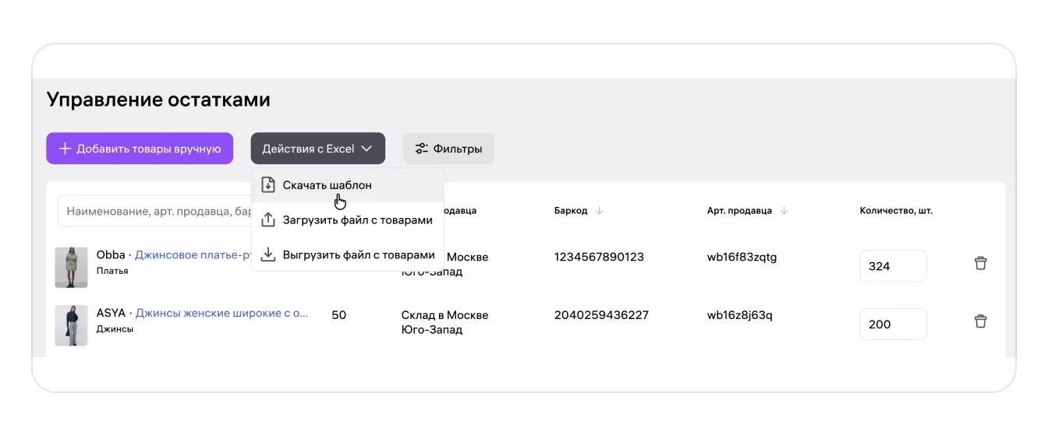The height and width of the screenshot is (435, 1048).
Task: Choose Выгрузить файл с товарами
Action: (359, 254)
